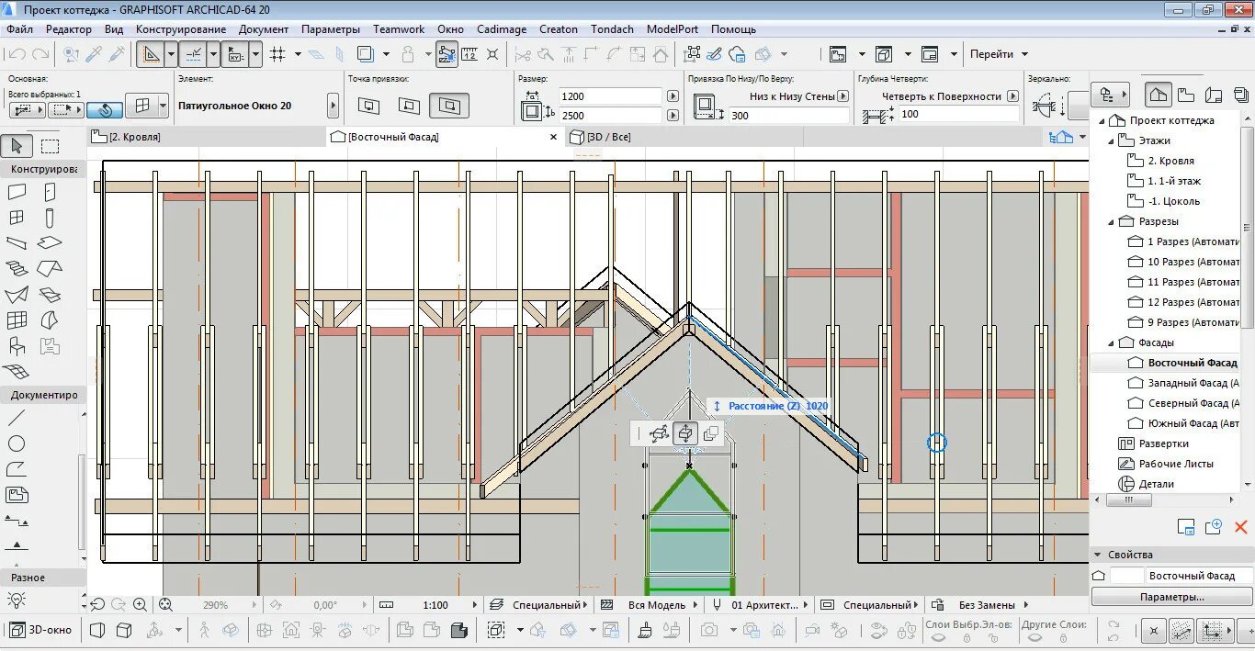Select the Arrow selection tool
This screenshot has height=651, width=1255.
point(17,145)
